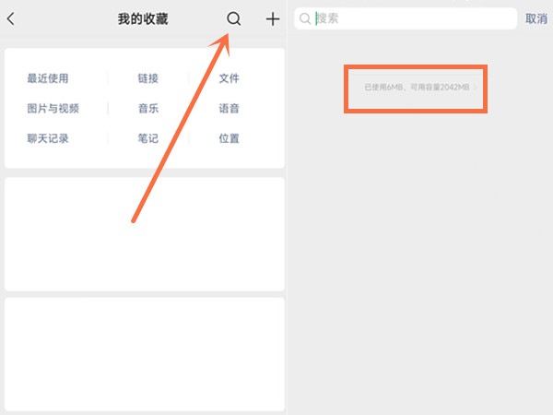Click the magnifier inside the search box
The width and height of the screenshot is (553, 415).
pos(305,18)
